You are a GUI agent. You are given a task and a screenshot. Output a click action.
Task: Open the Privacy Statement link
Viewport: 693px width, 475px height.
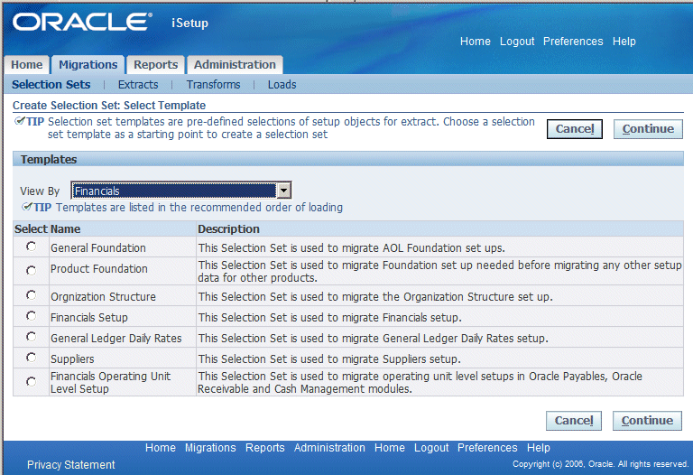[x=70, y=464]
